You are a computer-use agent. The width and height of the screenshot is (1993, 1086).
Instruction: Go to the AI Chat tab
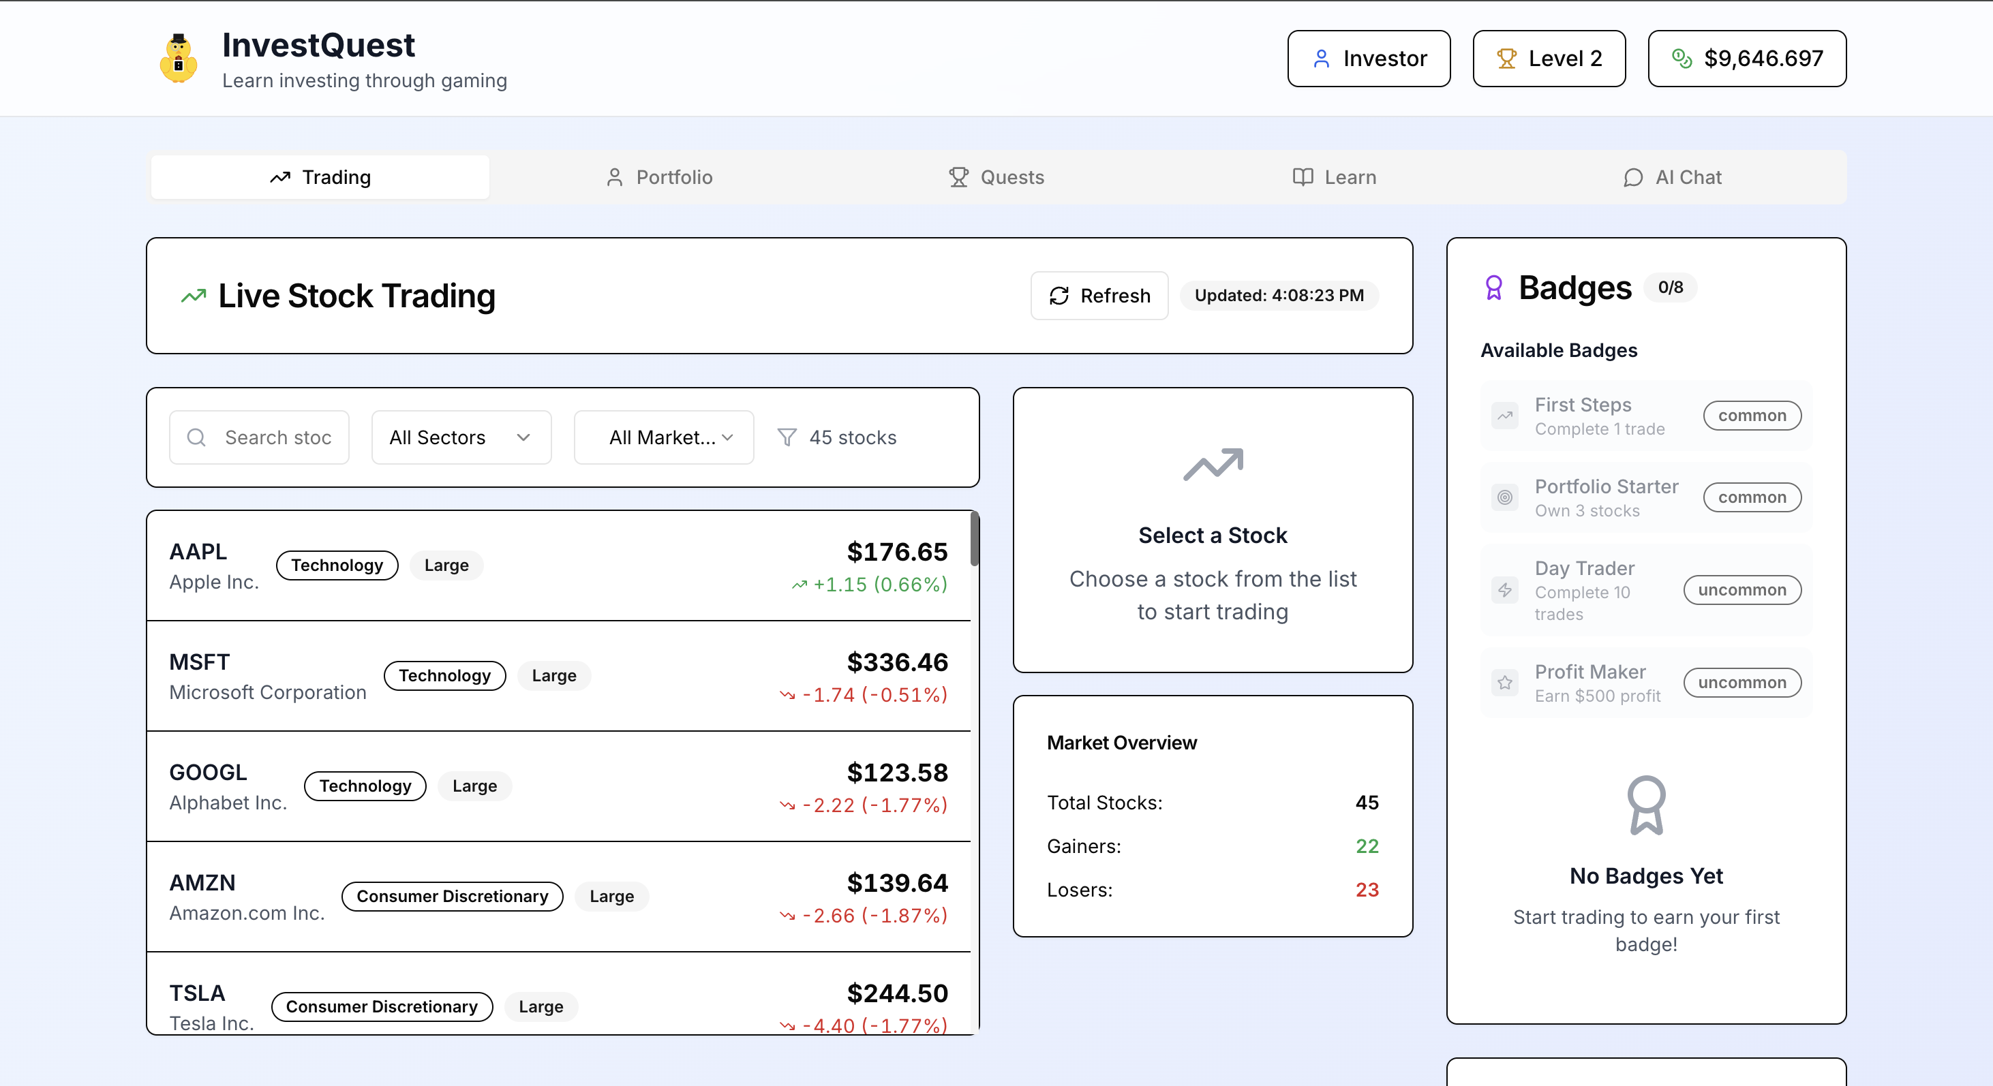[1673, 177]
